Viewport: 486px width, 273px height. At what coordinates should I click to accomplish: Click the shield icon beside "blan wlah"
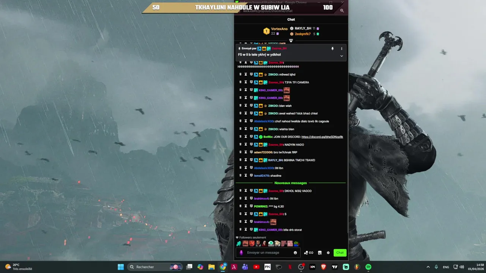click(x=251, y=105)
